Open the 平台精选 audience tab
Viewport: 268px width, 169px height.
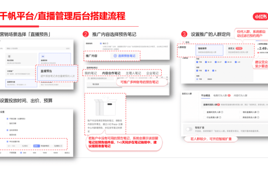(205, 95)
